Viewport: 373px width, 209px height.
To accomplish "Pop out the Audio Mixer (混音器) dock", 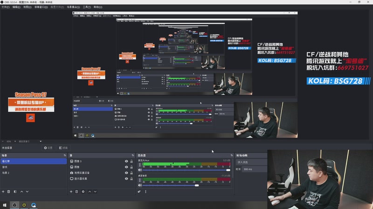I will point(232,156).
